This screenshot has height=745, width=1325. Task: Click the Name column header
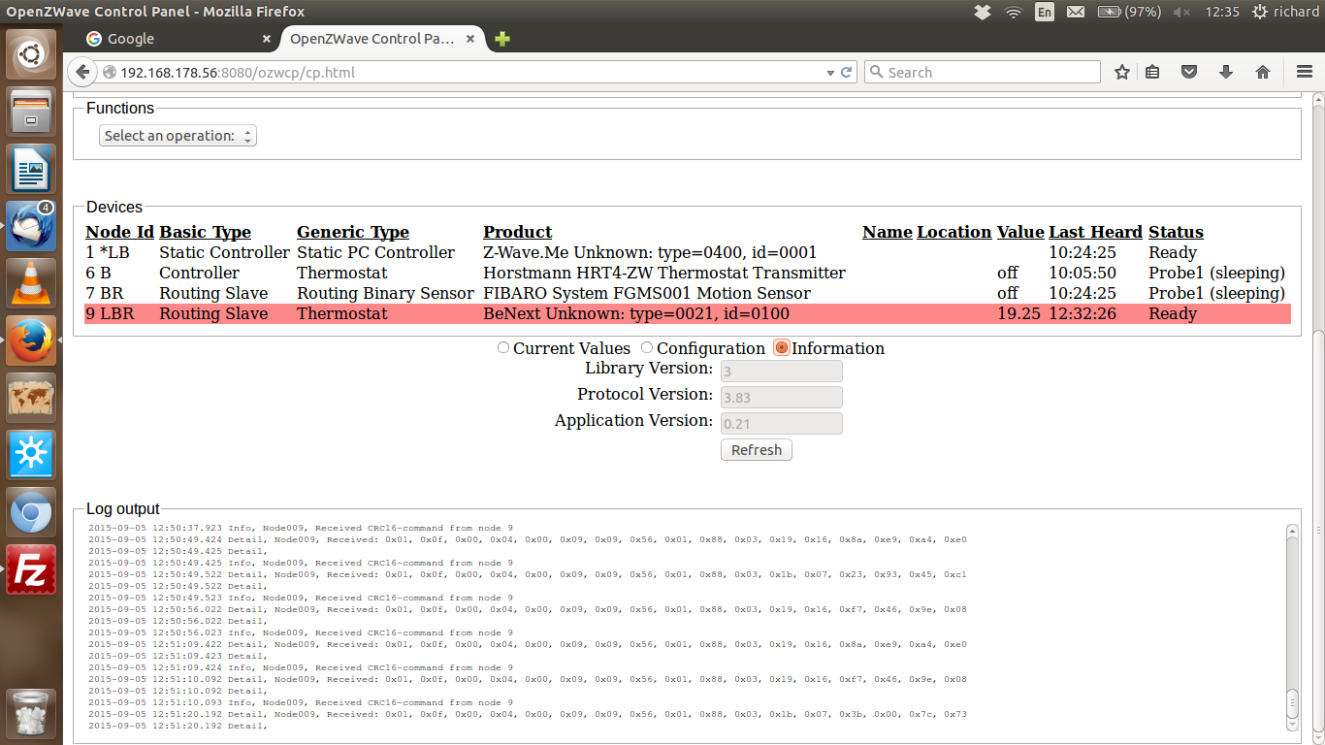[x=888, y=232]
